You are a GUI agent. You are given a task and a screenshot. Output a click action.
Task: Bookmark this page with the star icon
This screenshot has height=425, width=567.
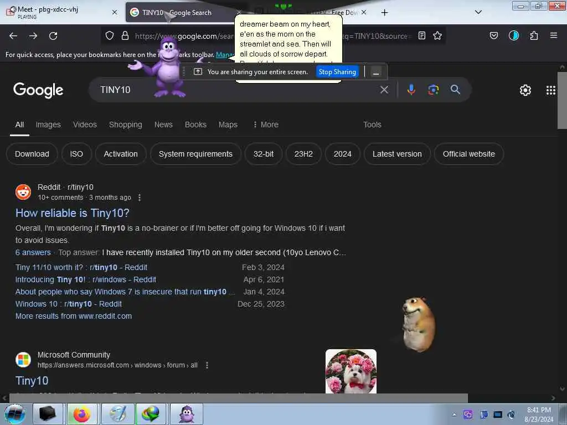coord(437,35)
